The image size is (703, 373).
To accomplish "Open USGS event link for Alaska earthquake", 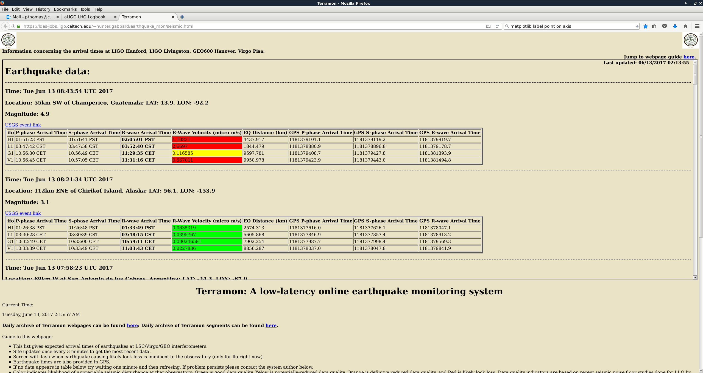I will pyautogui.click(x=23, y=213).
